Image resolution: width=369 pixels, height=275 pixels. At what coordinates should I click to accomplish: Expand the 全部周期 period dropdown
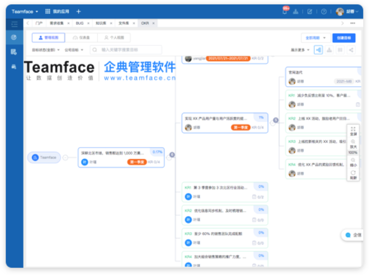[315, 37]
